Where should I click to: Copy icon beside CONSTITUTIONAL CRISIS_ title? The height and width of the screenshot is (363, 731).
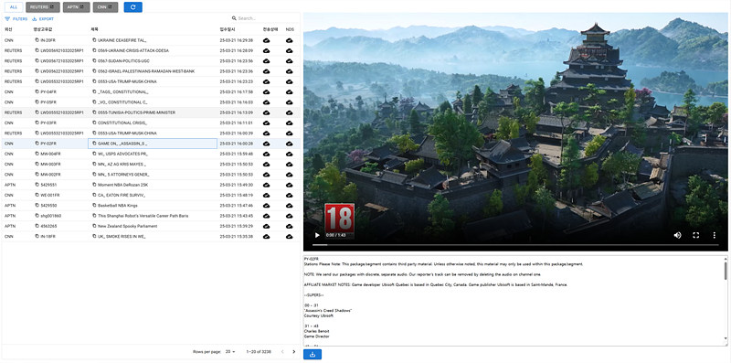(94, 123)
